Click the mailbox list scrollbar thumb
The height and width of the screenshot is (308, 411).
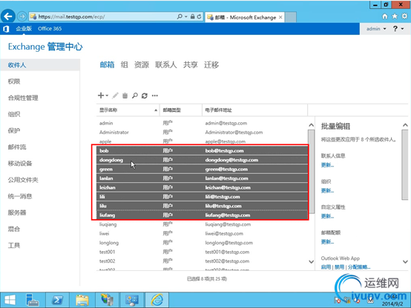(x=311, y=172)
